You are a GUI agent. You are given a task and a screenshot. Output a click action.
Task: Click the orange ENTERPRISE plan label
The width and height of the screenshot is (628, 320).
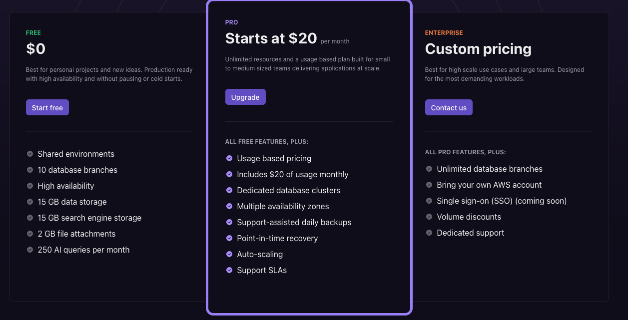(x=444, y=33)
